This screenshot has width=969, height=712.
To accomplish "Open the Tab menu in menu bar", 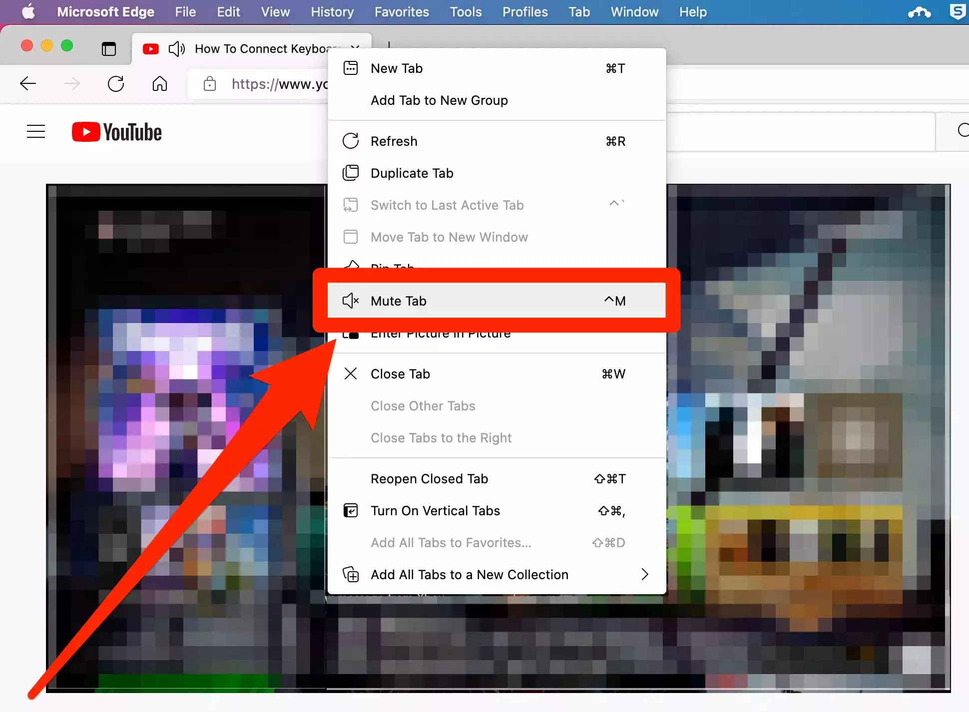I will (579, 11).
